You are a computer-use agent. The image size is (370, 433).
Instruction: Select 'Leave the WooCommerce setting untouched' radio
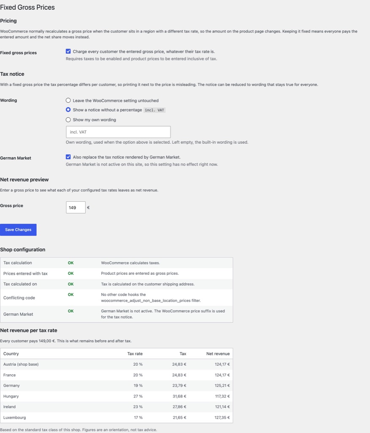coord(68,101)
